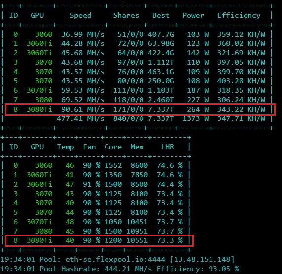Select the Power column header
The width and height of the screenshot is (282, 274).
[x=193, y=15]
